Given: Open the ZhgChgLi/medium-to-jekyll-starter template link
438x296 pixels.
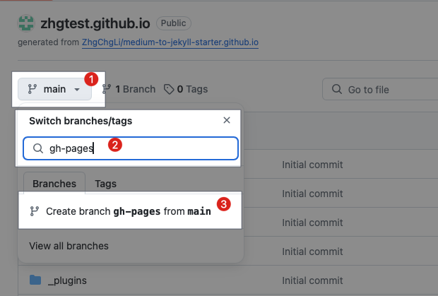Looking at the screenshot, I should pyautogui.click(x=170, y=42).
